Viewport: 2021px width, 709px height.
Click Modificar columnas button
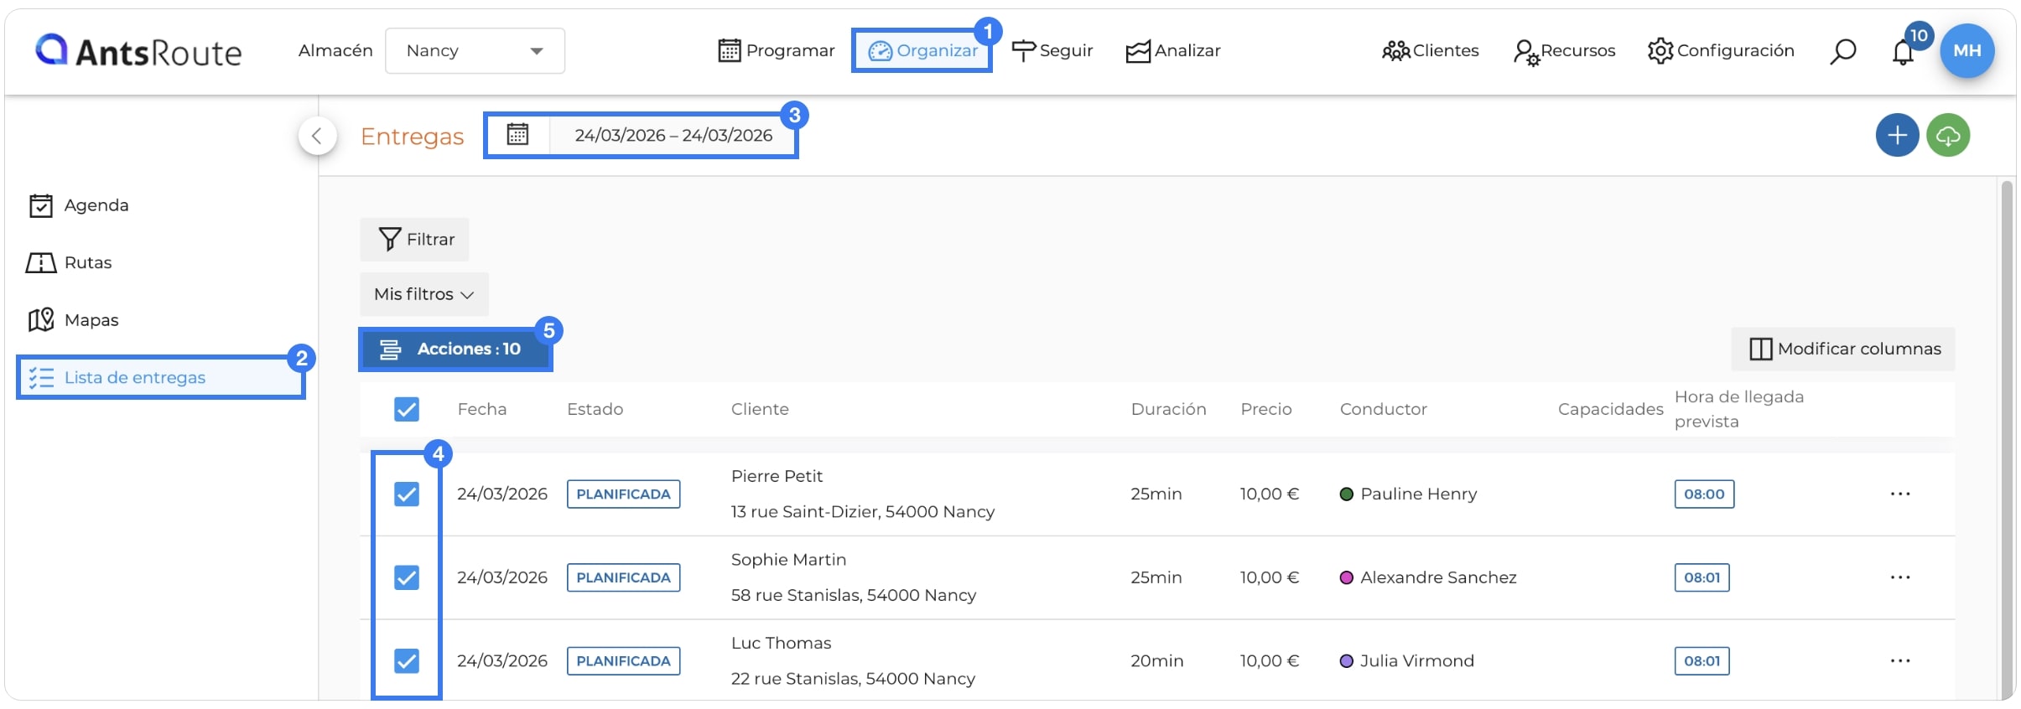pos(1843,349)
